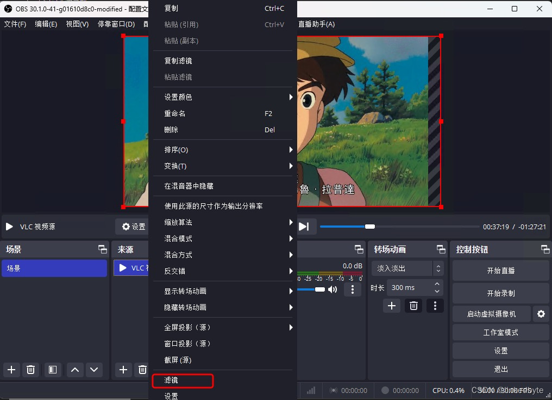This screenshot has width=552, height=400.
Task: Expand 排序(O) submenu
Action: pos(223,150)
